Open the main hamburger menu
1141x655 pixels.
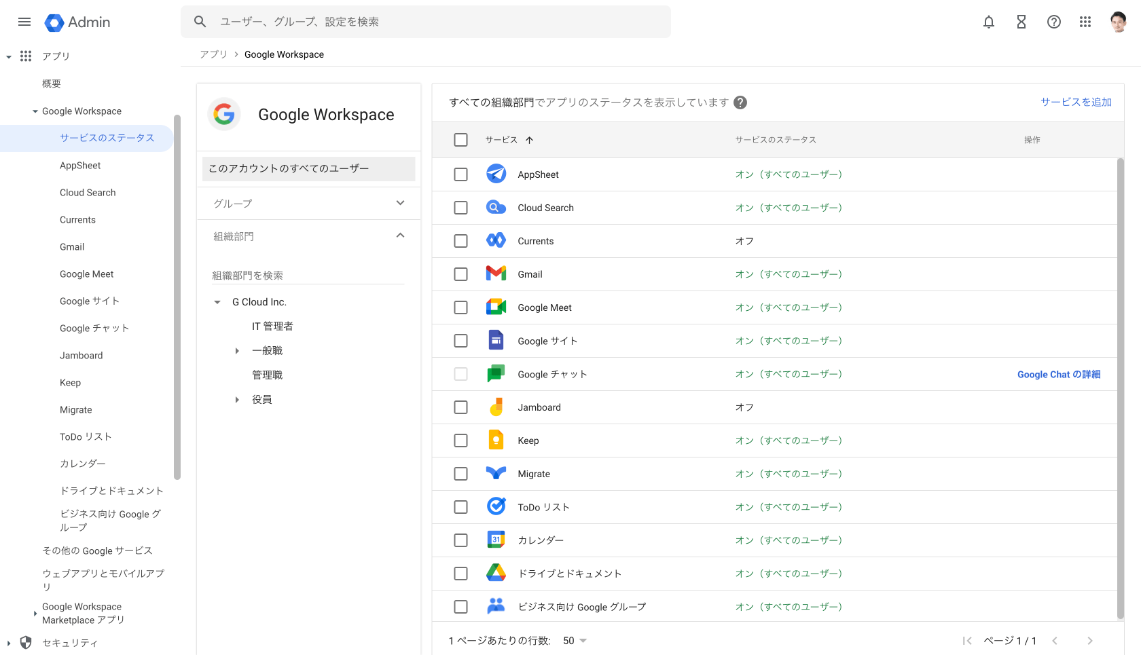tap(24, 22)
